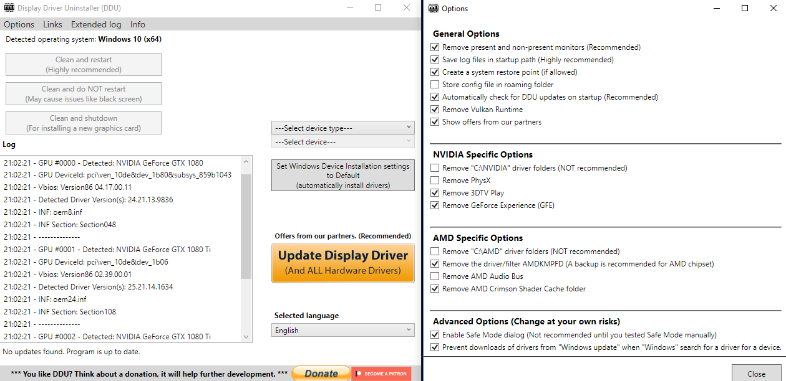Click Clean and shutdown button
Image resolution: width=786 pixels, height=381 pixels.
84,123
